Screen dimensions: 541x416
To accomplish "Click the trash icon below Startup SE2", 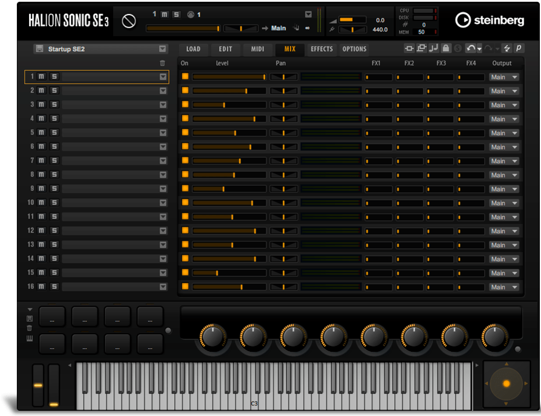I will (163, 63).
